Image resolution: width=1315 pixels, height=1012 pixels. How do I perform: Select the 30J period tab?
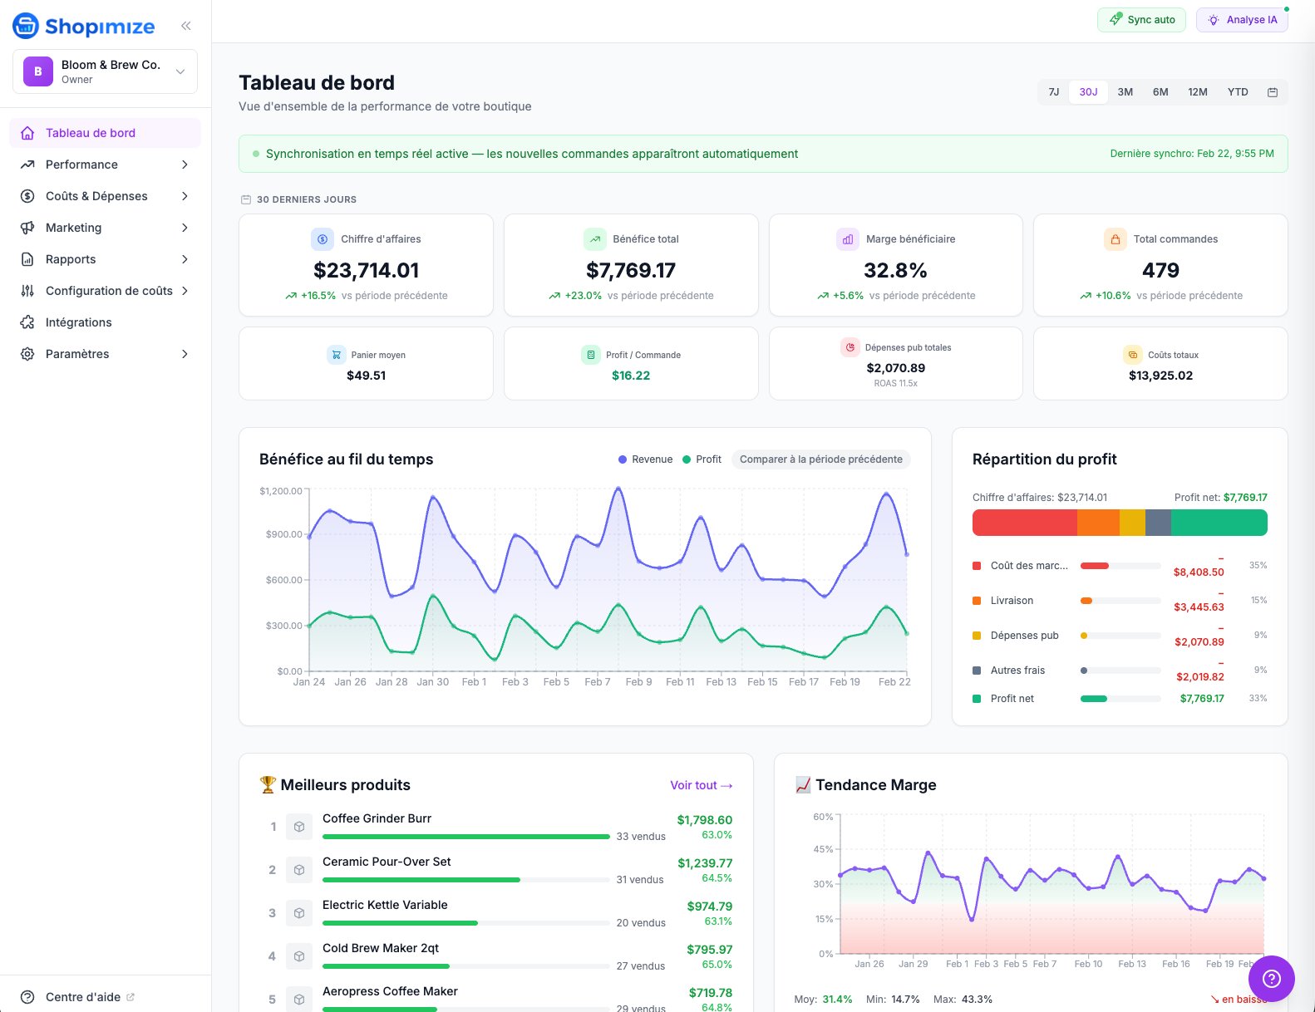click(x=1088, y=92)
